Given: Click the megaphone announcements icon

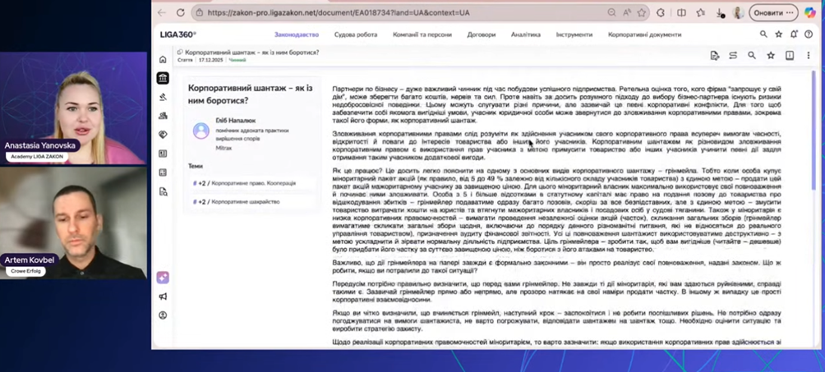Looking at the screenshot, I should 163,296.
